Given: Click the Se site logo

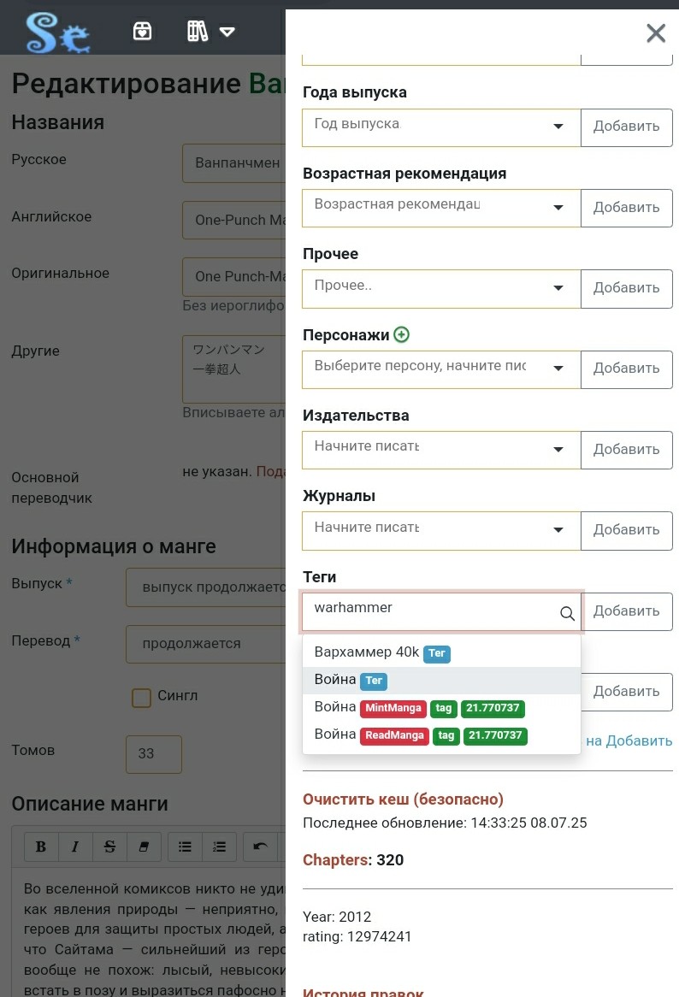Looking at the screenshot, I should [x=58, y=32].
